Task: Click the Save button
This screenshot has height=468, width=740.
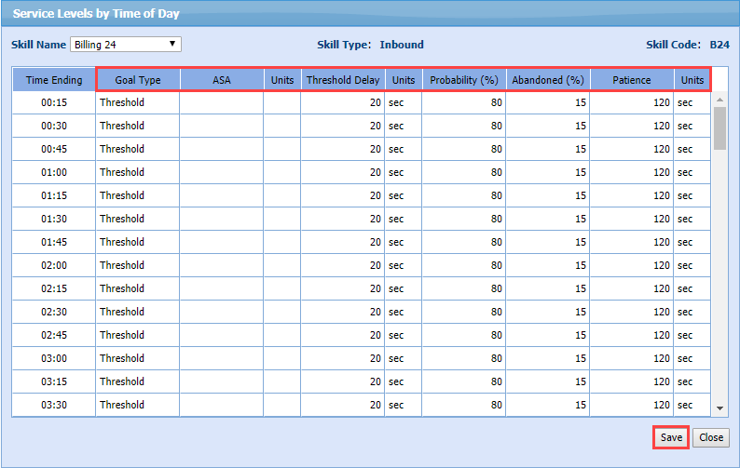Action: (x=671, y=437)
